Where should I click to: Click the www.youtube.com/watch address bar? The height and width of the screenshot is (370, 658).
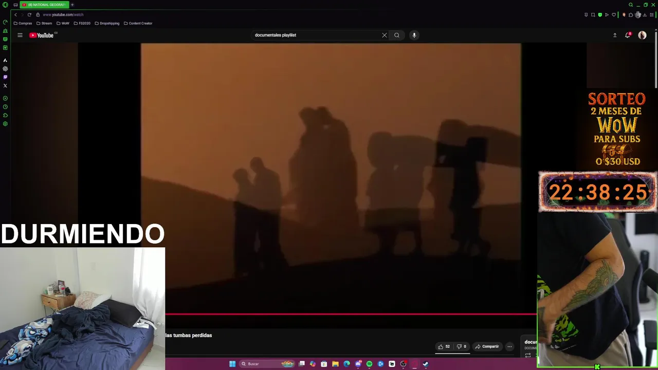(63, 14)
